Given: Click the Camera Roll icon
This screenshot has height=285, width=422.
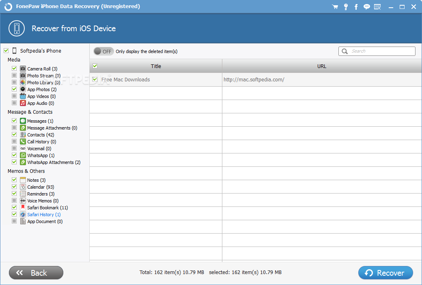Looking at the screenshot, I should click(x=23, y=68).
